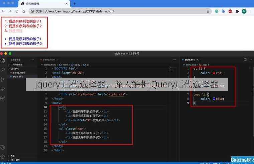Viewport: 254px width, 164px height.
Task: Click the ol li selector in style.css
Action: (198, 69)
